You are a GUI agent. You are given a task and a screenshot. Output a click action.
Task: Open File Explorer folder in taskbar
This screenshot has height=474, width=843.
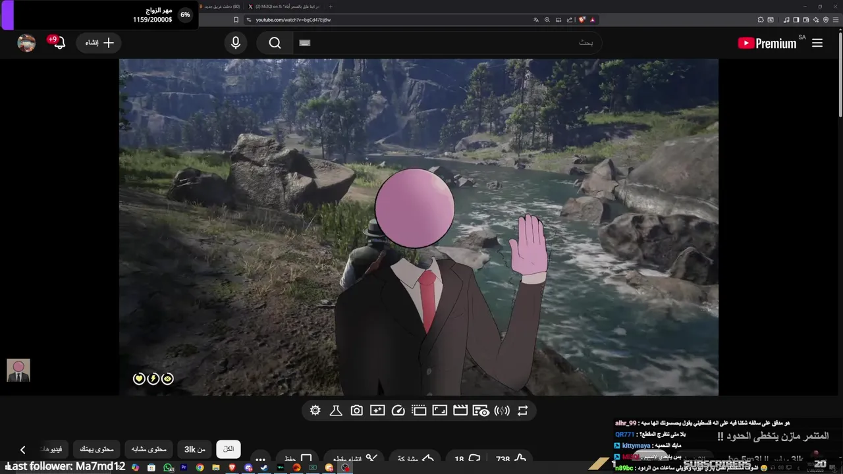(216, 467)
